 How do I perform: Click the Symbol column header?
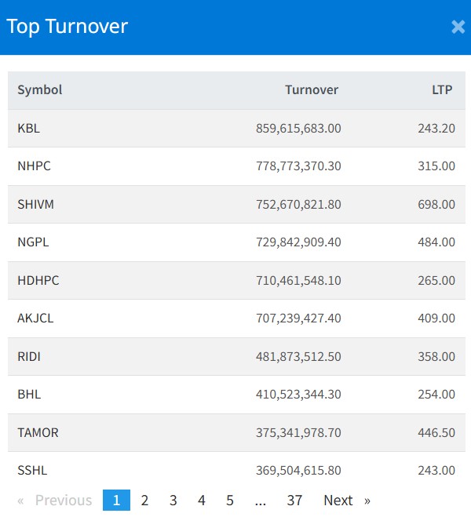pyautogui.click(x=40, y=89)
